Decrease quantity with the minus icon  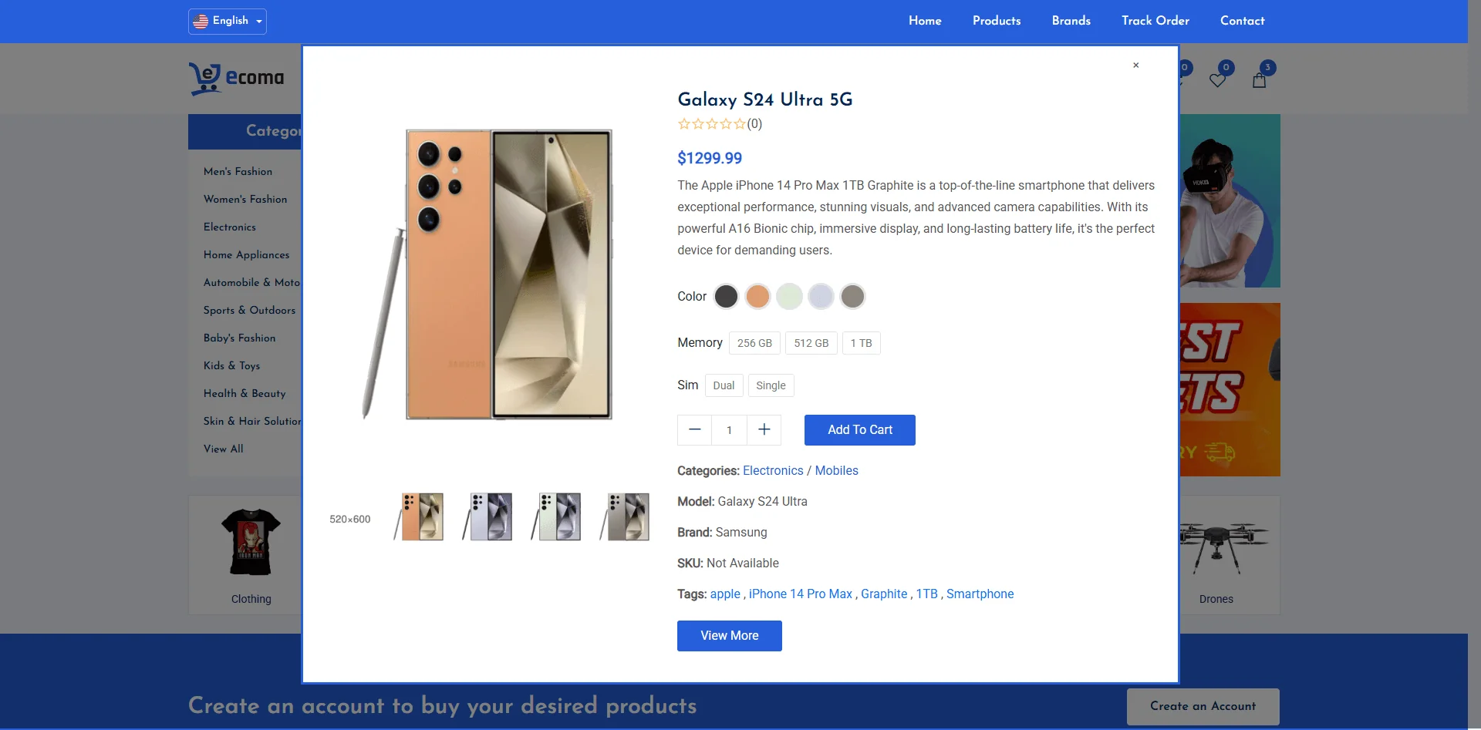[x=694, y=429]
